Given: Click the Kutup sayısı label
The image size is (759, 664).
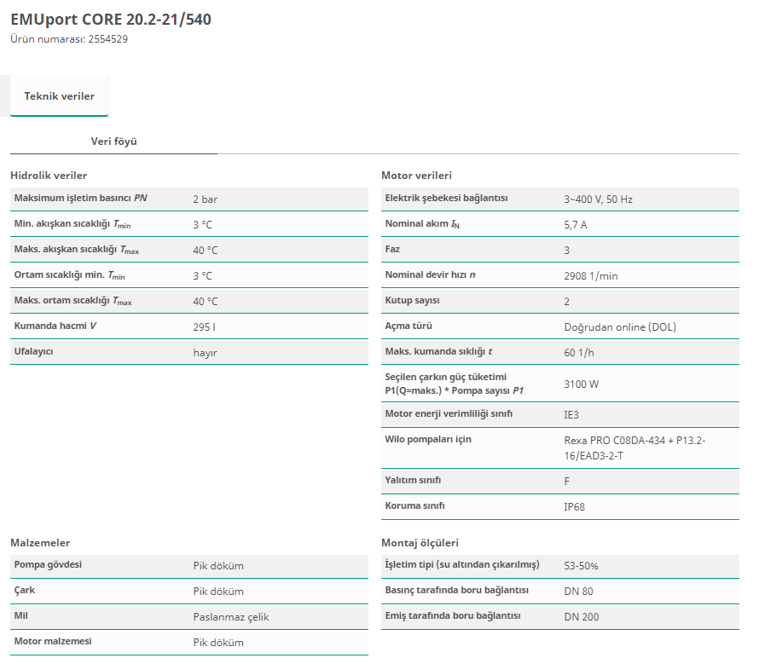Looking at the screenshot, I should click(x=413, y=300).
